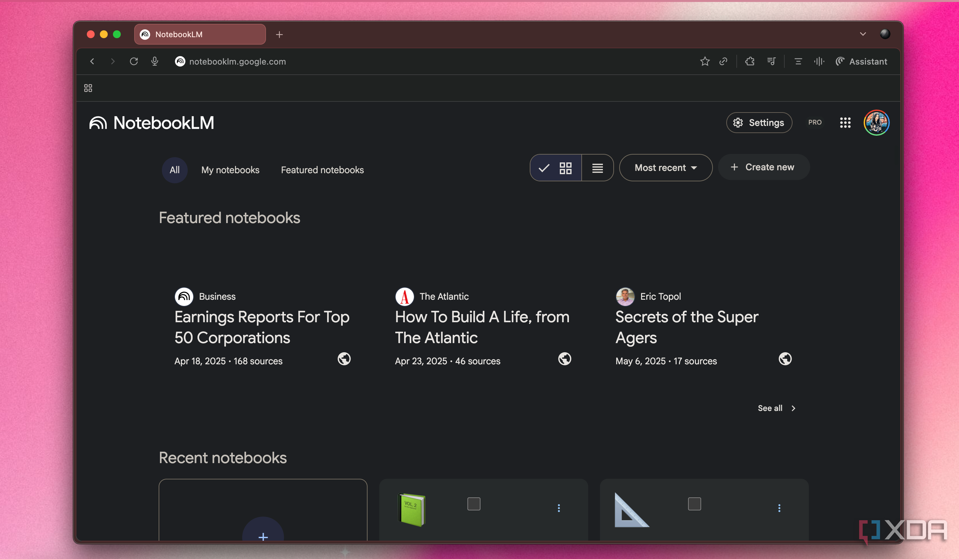The width and height of the screenshot is (959, 559).
Task: Bookmark this page with the star
Action: click(704, 61)
